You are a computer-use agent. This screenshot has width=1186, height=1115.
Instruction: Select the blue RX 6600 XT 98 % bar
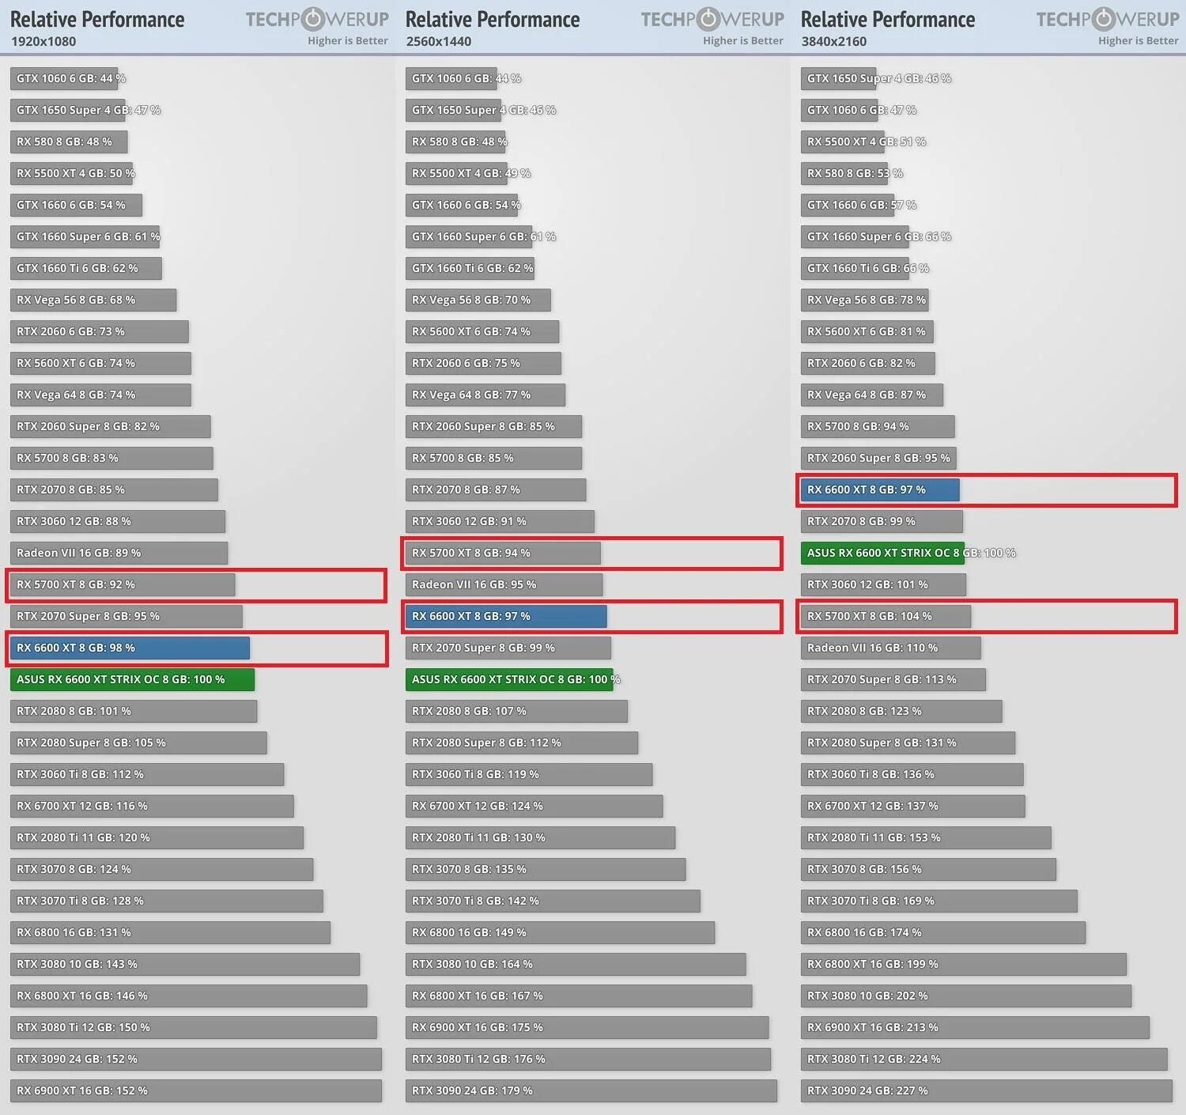click(x=130, y=648)
